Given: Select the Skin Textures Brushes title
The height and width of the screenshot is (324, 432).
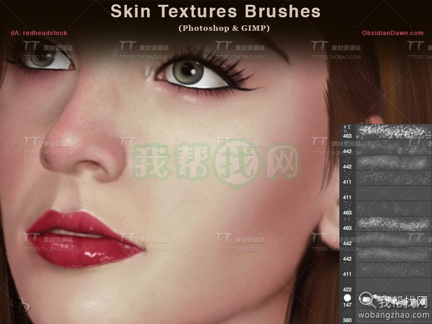Looking at the screenshot, I should coord(216,12).
